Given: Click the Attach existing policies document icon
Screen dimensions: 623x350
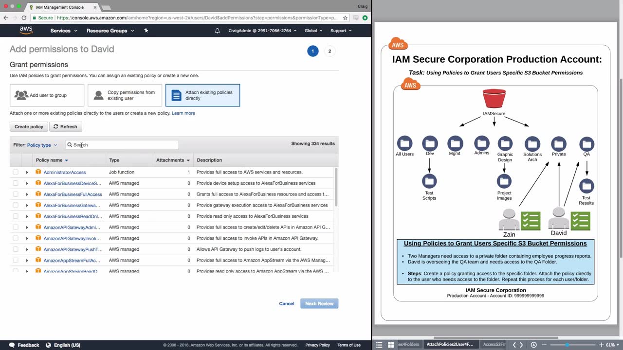Looking at the screenshot, I should pyautogui.click(x=176, y=95).
